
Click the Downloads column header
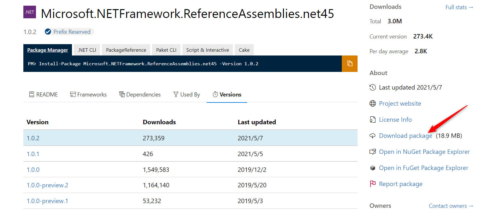(159, 122)
